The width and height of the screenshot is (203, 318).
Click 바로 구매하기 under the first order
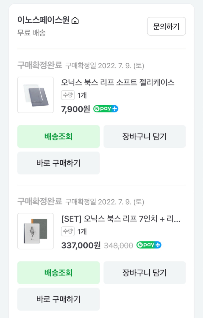coord(58,163)
